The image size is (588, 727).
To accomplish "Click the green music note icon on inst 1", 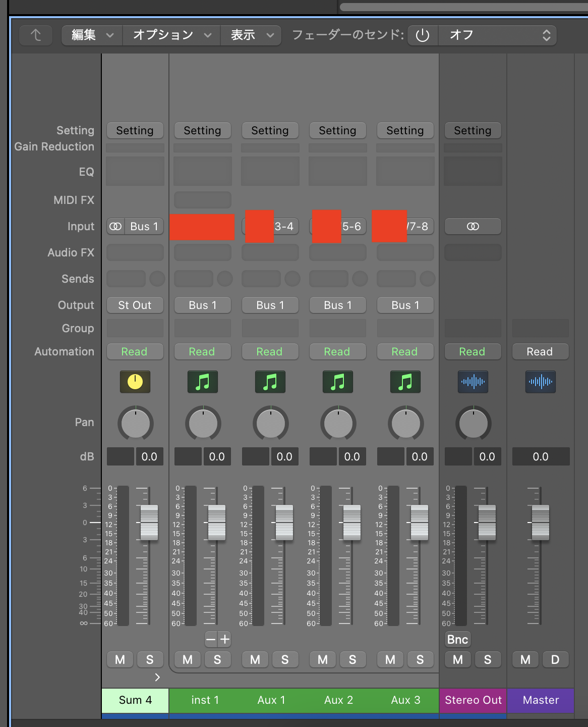I will pyautogui.click(x=202, y=382).
